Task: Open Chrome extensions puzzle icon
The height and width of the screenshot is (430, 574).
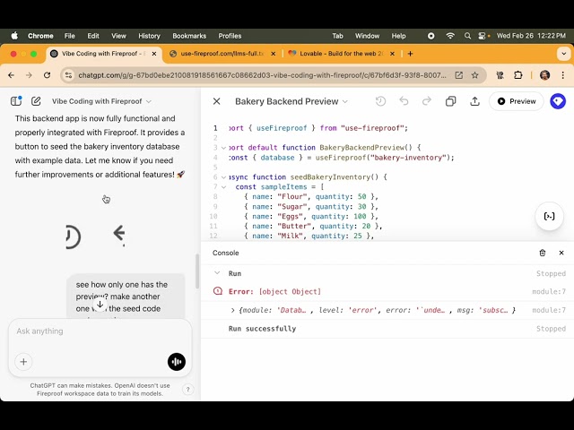Action: click(518, 75)
